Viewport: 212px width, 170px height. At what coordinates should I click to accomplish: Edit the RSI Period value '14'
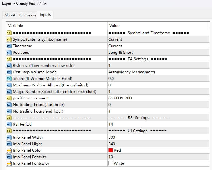coord(158,124)
